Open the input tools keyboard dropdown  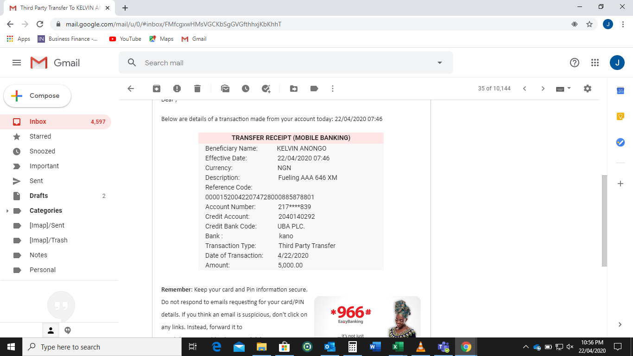[x=563, y=89]
